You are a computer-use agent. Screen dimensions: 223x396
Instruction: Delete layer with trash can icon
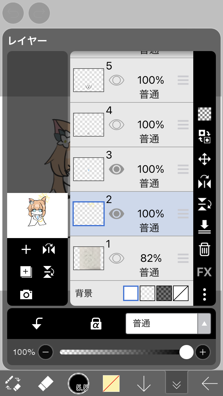(205, 250)
